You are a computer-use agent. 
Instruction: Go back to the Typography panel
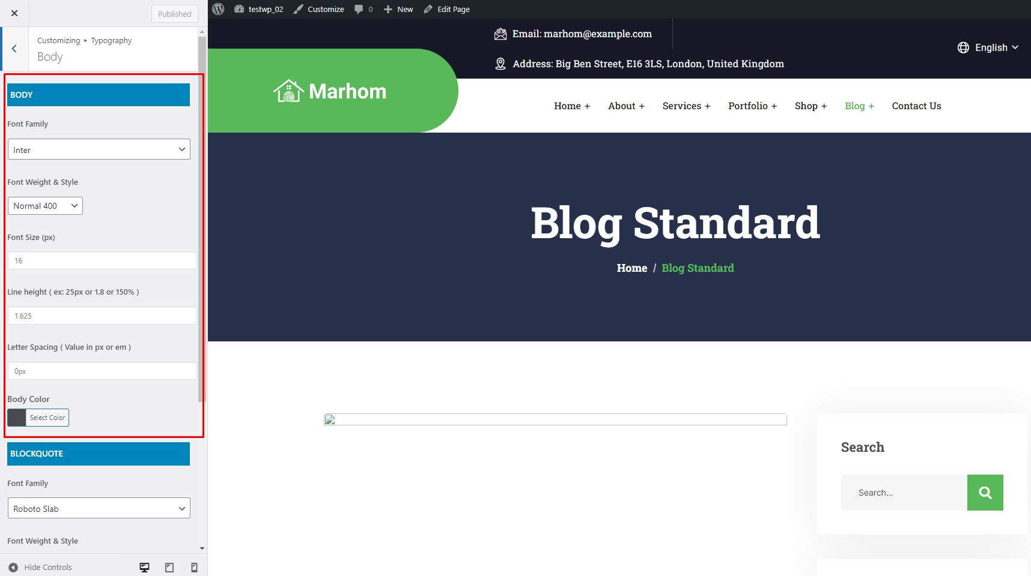point(14,49)
